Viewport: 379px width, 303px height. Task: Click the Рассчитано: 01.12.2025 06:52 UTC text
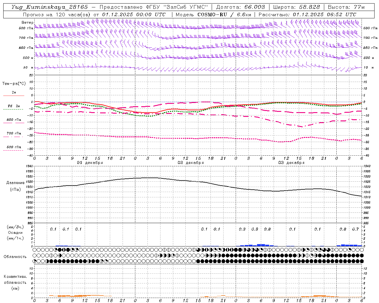tap(307, 14)
